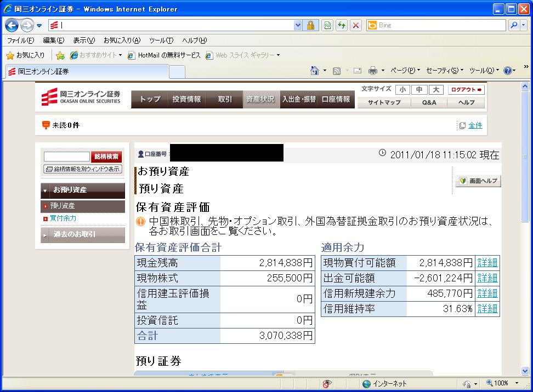Open the お気に入り(A) menu in menu bar
The width and height of the screenshot is (533, 392).
[x=122, y=41]
